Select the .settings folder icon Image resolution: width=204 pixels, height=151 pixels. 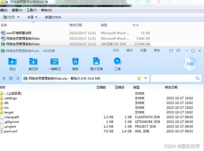(x=2, y=98)
